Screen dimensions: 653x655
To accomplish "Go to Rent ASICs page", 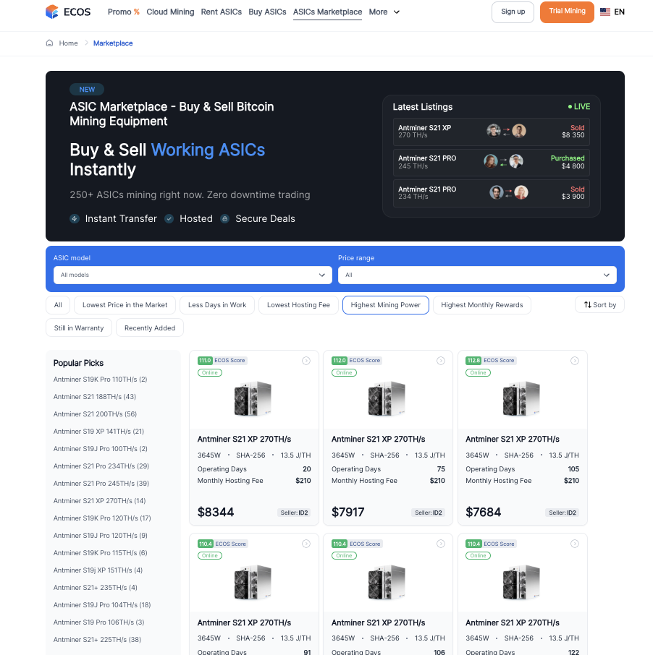I will coord(222,12).
